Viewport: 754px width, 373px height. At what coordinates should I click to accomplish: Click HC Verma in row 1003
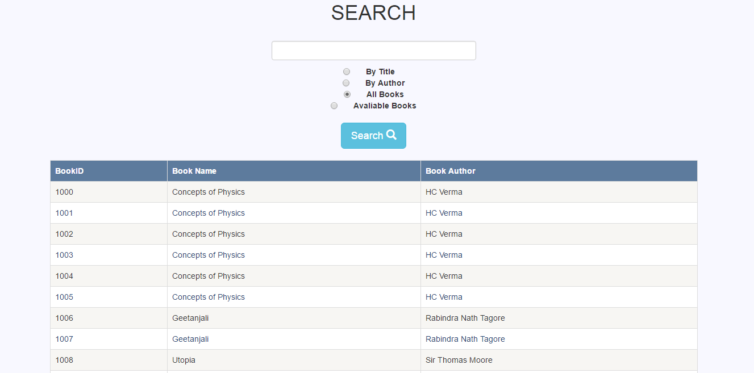(444, 255)
